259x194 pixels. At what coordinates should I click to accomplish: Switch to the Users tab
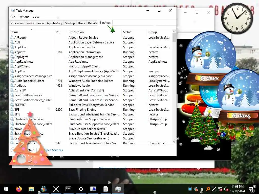(81, 23)
